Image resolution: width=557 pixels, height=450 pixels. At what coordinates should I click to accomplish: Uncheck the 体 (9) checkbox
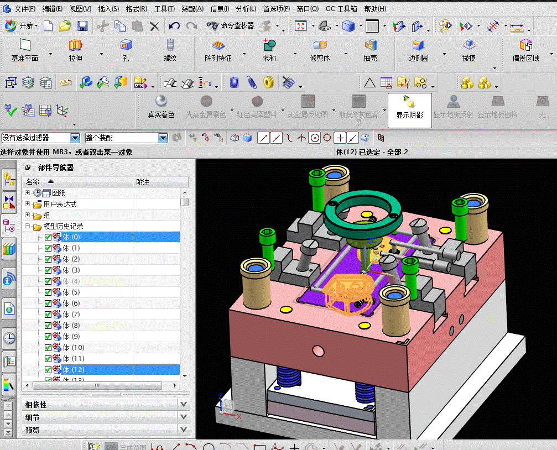tap(48, 337)
